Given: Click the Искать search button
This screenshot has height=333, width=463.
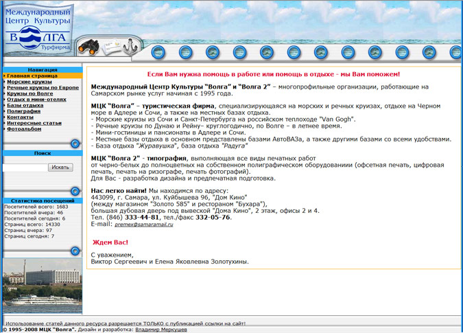Looking at the screenshot, I should [60, 168].
